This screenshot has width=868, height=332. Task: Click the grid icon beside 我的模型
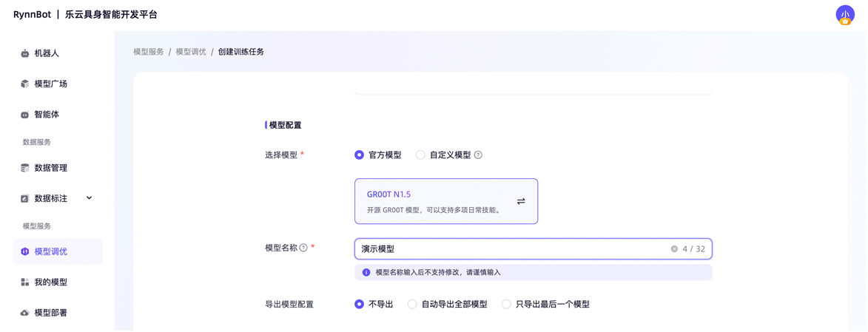click(24, 282)
